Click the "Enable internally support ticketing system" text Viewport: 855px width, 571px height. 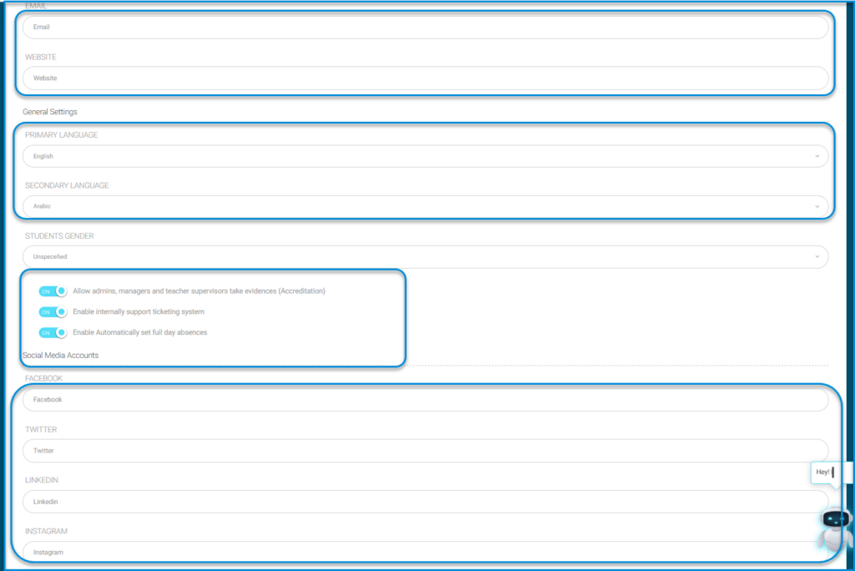click(139, 312)
